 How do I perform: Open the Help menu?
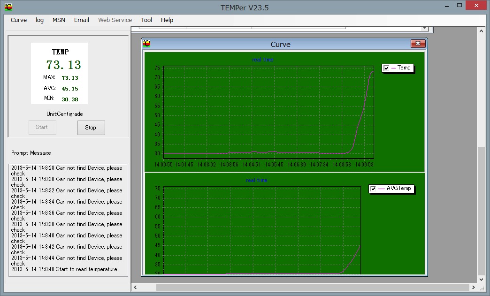pyautogui.click(x=167, y=20)
